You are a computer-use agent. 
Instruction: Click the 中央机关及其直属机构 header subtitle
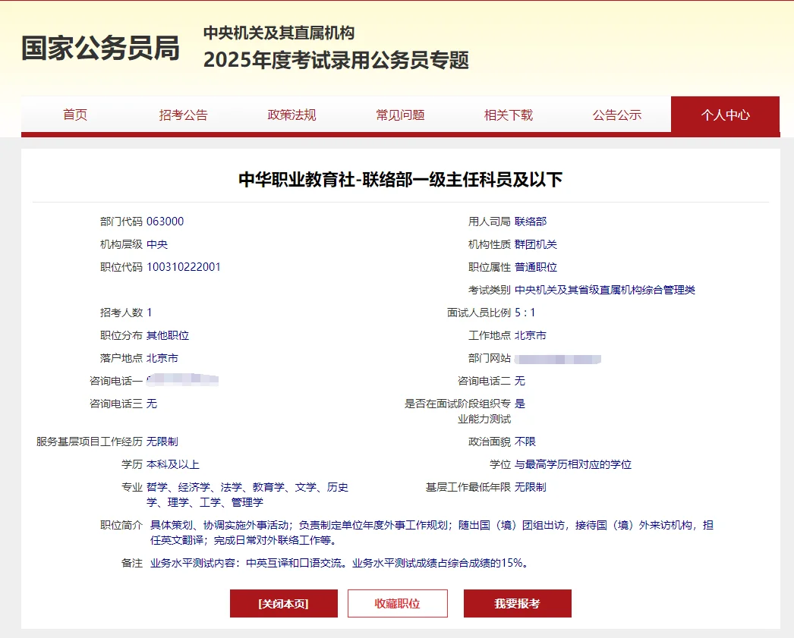tap(279, 33)
